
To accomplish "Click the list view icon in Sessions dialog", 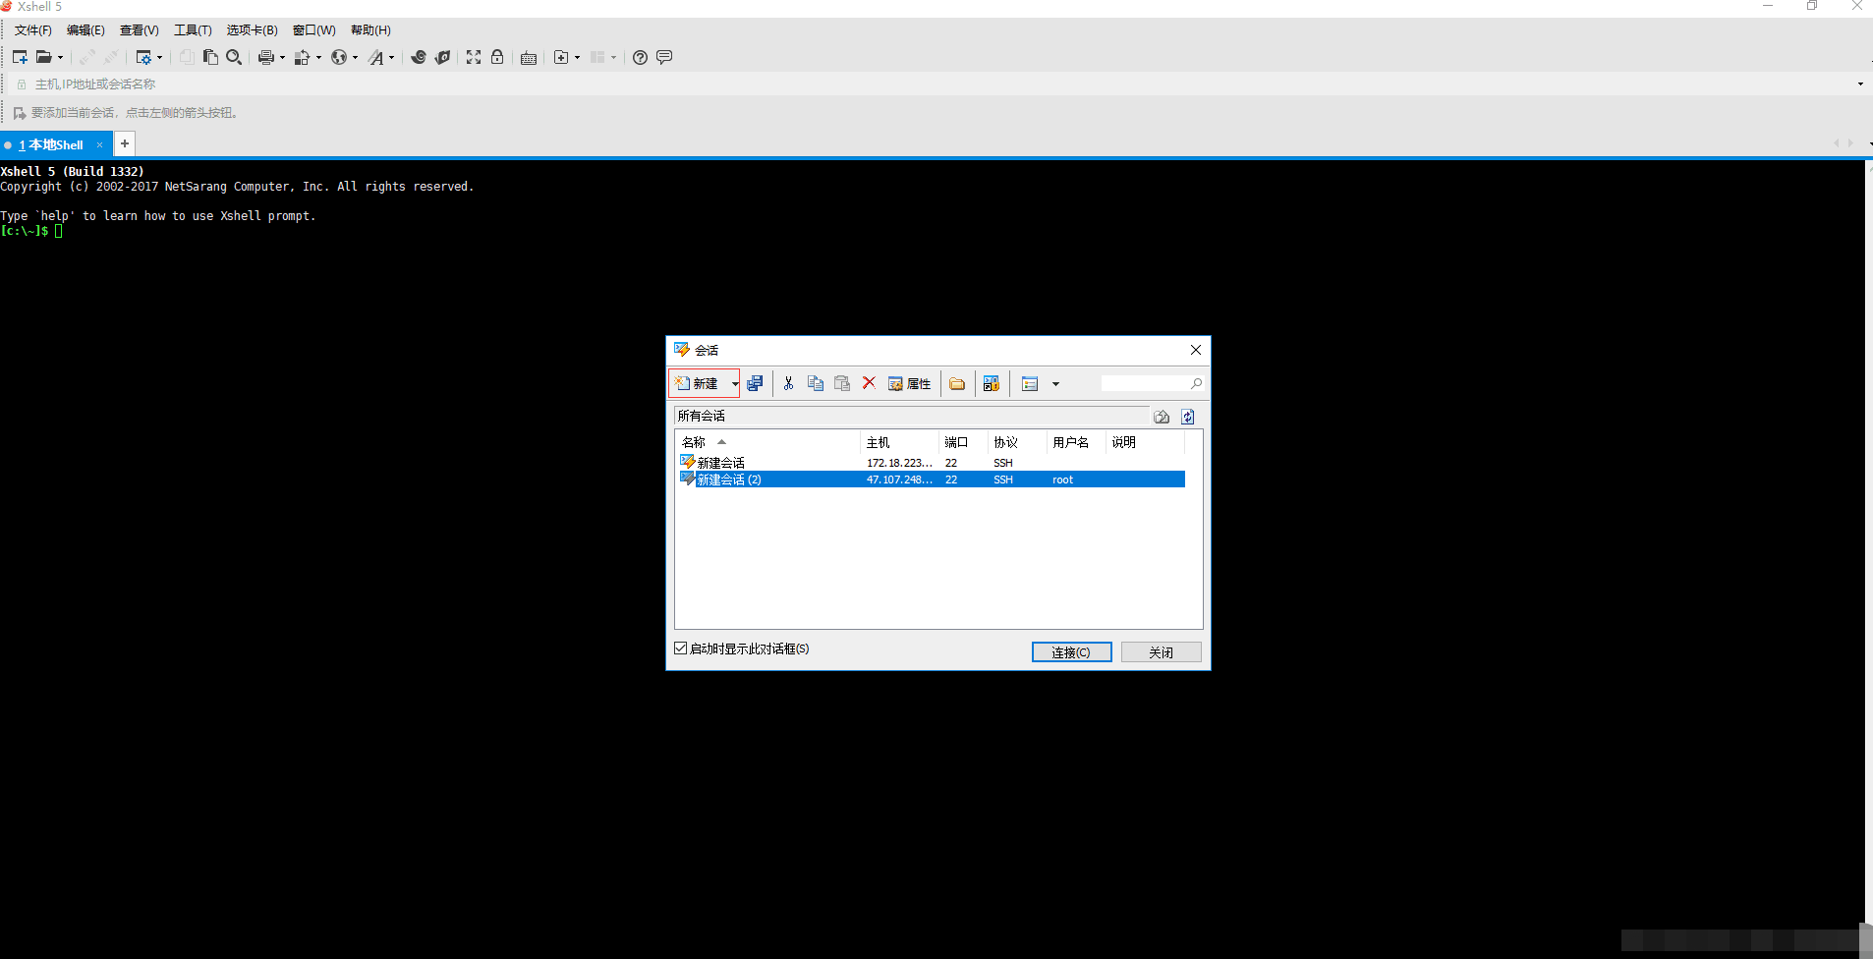I will 1030,384.
